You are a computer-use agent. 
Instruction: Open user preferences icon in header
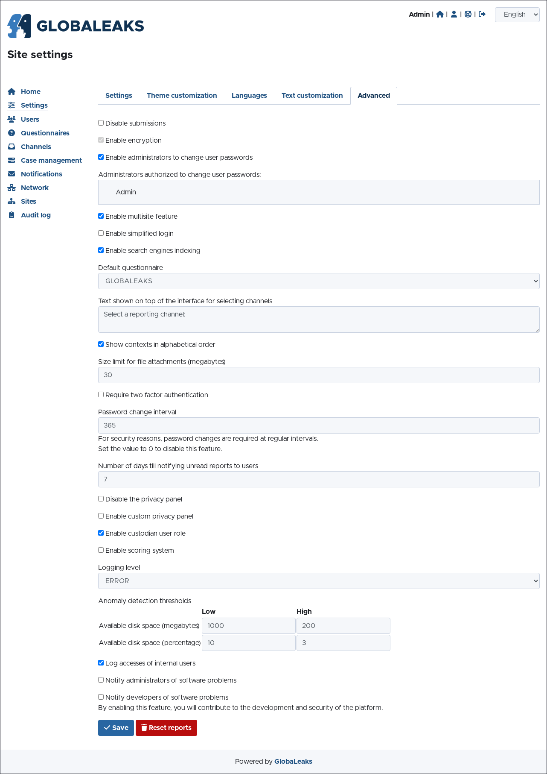pyautogui.click(x=454, y=15)
